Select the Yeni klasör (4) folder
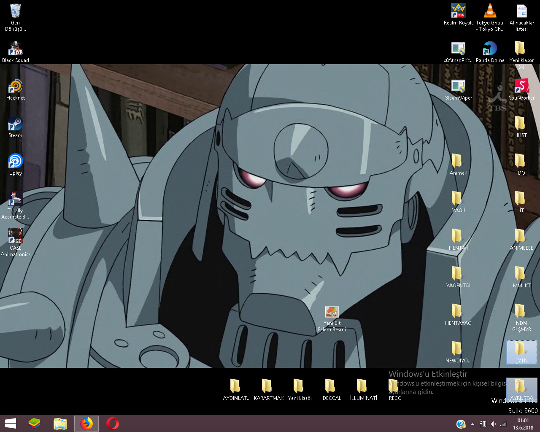The width and height of the screenshot is (540, 432). (x=522, y=54)
